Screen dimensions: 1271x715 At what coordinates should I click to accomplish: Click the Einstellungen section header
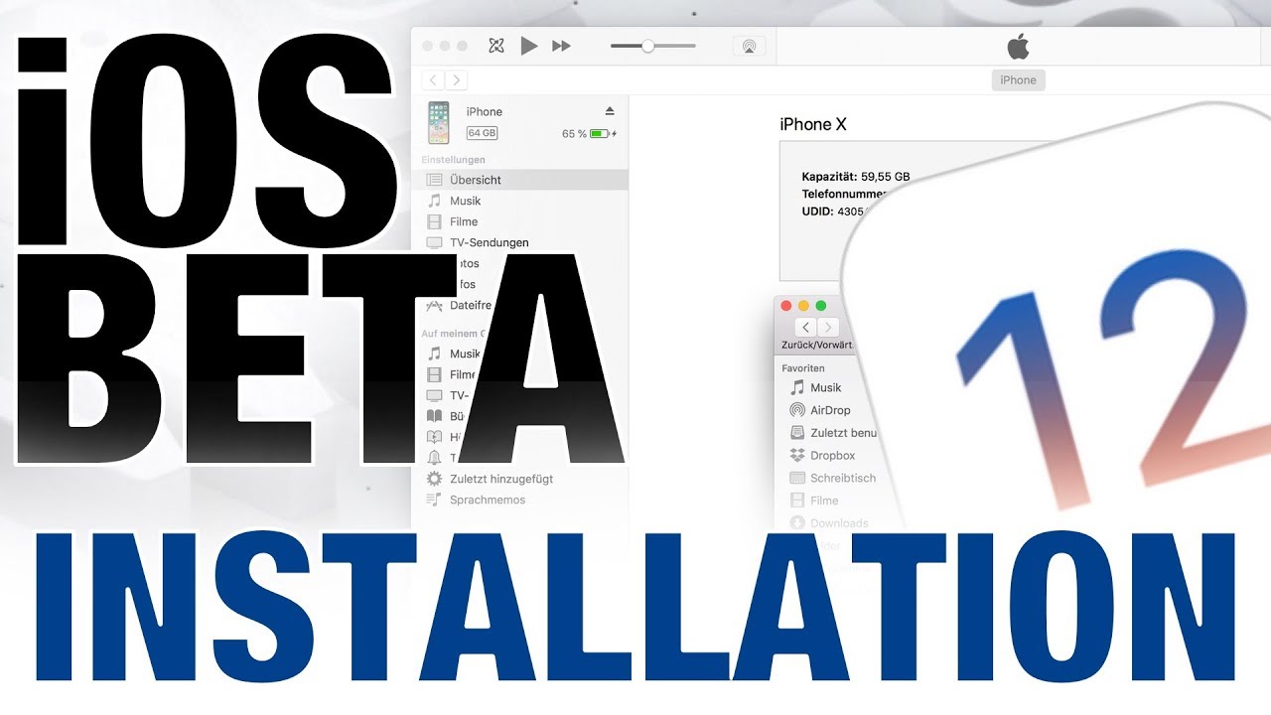[453, 160]
